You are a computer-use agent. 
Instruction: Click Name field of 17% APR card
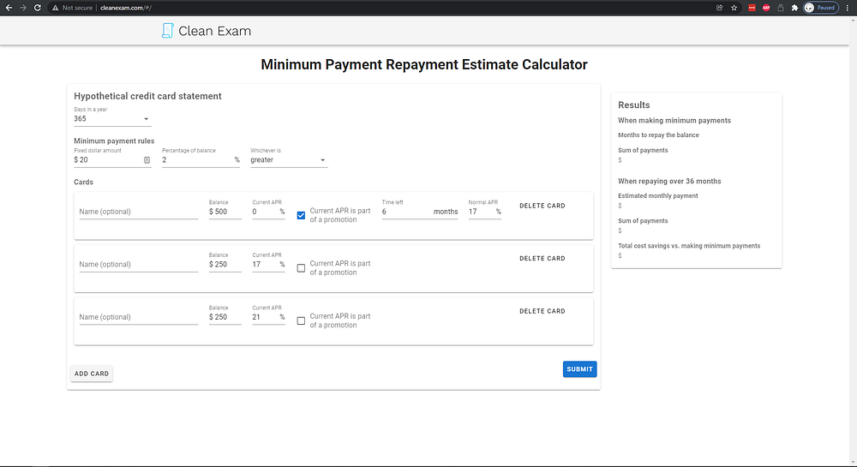coord(138,265)
